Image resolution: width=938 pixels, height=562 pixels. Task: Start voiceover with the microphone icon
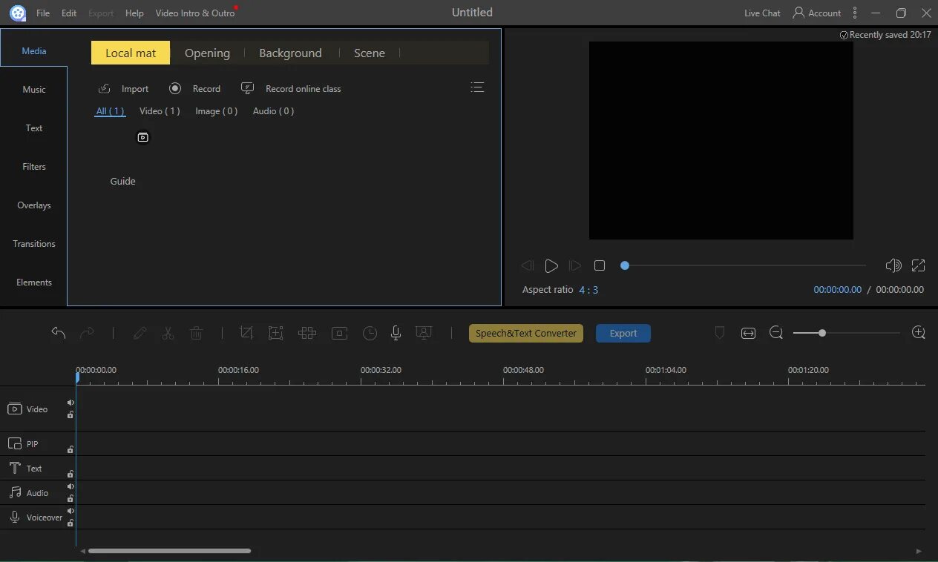396,334
